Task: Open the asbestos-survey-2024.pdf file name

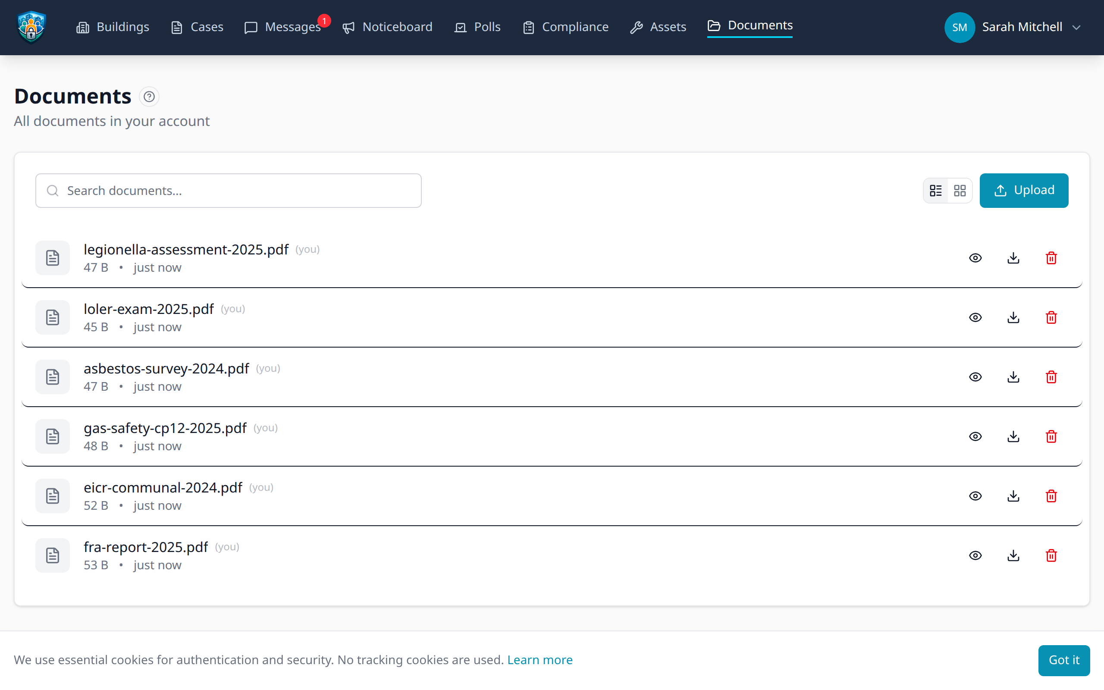Action: click(x=166, y=368)
